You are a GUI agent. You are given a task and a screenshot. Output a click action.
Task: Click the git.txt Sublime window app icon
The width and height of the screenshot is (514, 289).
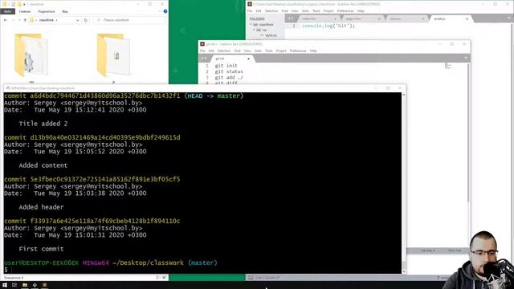(202, 44)
